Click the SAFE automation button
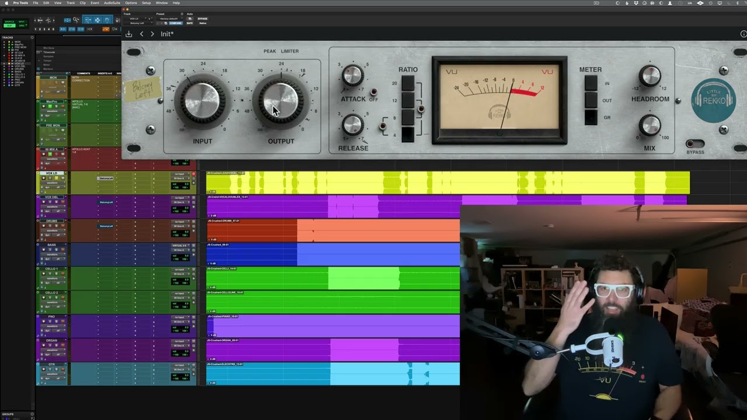747x420 pixels. [x=190, y=23]
